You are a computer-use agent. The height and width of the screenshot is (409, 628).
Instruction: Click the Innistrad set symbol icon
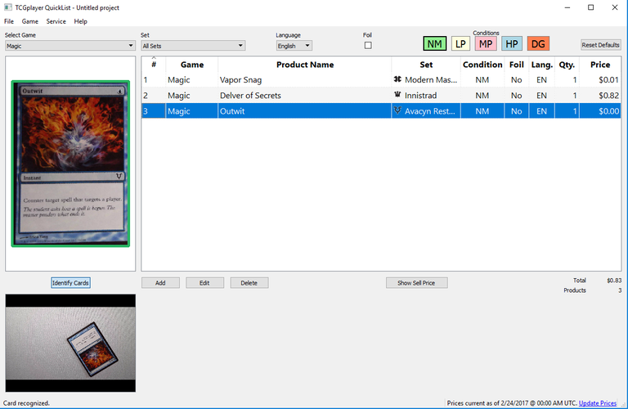pyautogui.click(x=397, y=95)
